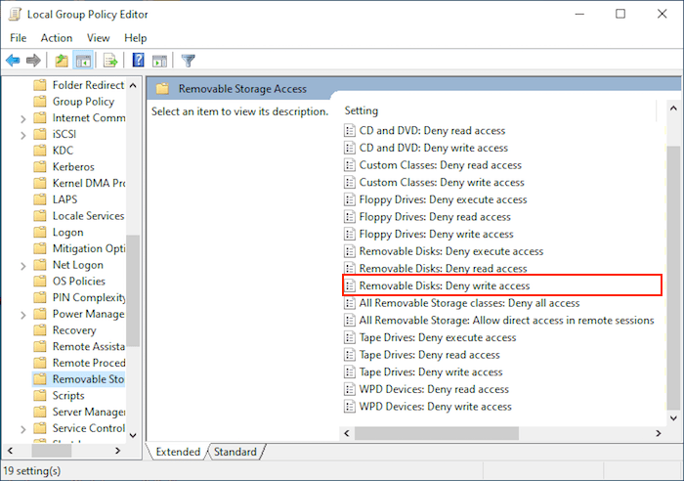The image size is (684, 481).
Task: Expand the Net Logon tree node
Action: tap(23, 266)
